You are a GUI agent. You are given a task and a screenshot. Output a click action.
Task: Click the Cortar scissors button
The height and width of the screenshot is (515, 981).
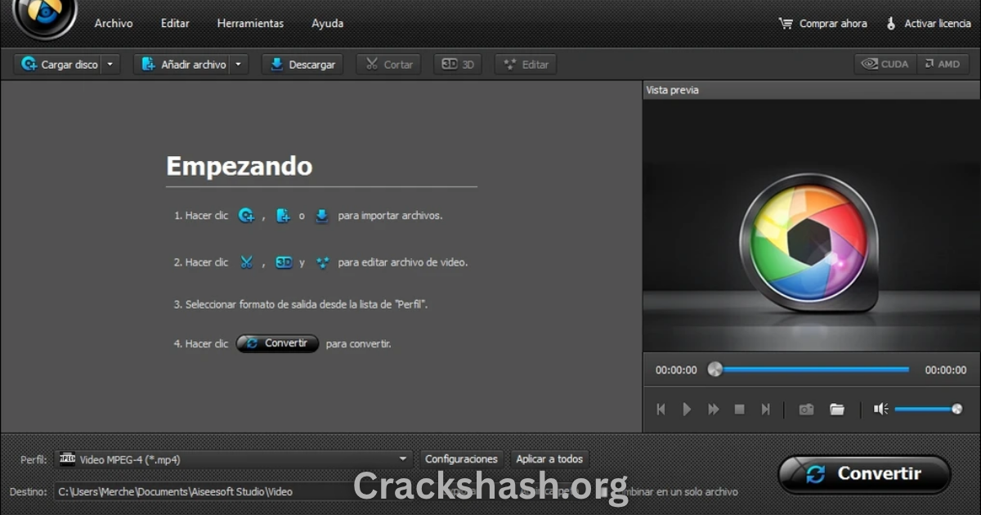tap(388, 65)
